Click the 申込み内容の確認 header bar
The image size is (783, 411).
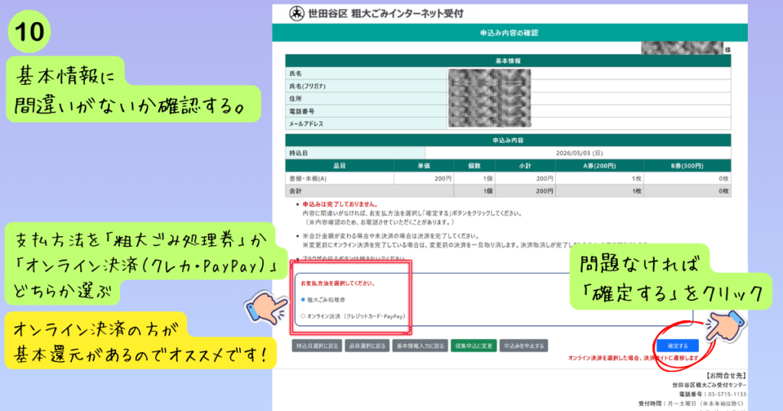pyautogui.click(x=509, y=33)
